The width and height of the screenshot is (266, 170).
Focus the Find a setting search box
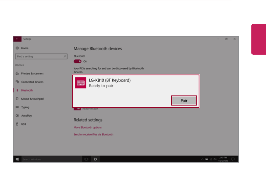click(x=41, y=56)
